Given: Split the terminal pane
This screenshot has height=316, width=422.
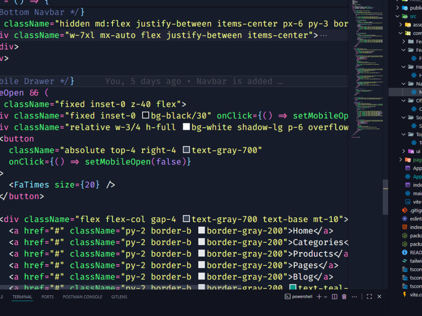Looking at the screenshot, I should pyautogui.click(x=335, y=297).
